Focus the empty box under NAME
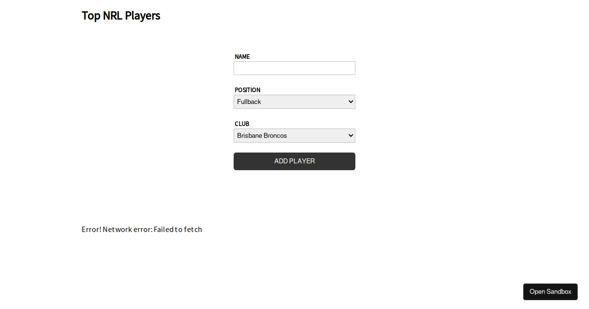Screen dimensions: 589x309 click(x=294, y=68)
